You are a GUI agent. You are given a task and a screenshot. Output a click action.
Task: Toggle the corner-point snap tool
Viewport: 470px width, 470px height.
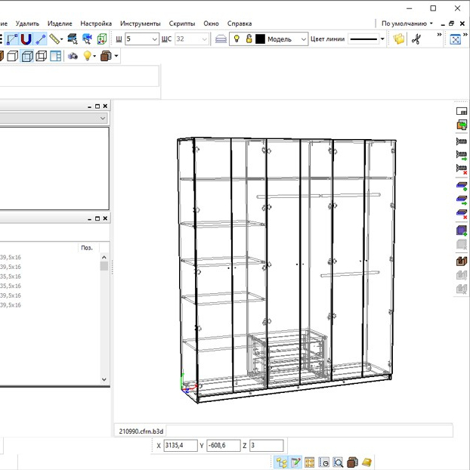pos(12,39)
